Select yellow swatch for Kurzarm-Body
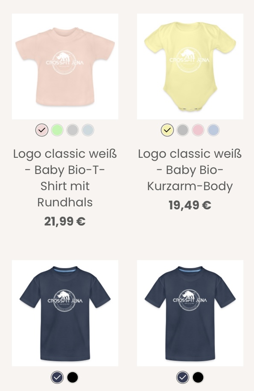 point(167,130)
